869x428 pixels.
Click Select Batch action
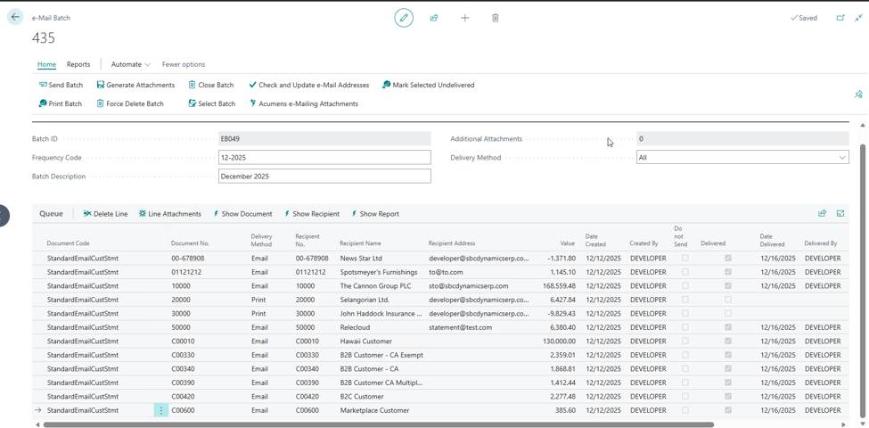(212, 103)
